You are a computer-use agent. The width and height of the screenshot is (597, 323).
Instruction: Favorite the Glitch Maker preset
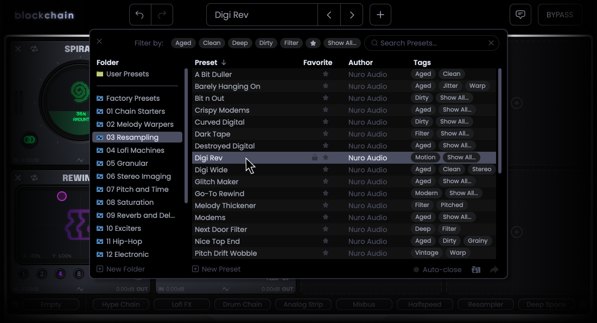tap(326, 181)
